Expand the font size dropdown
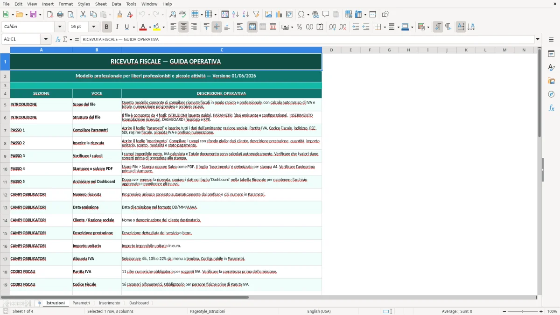This screenshot has width=560, height=315. [94, 27]
